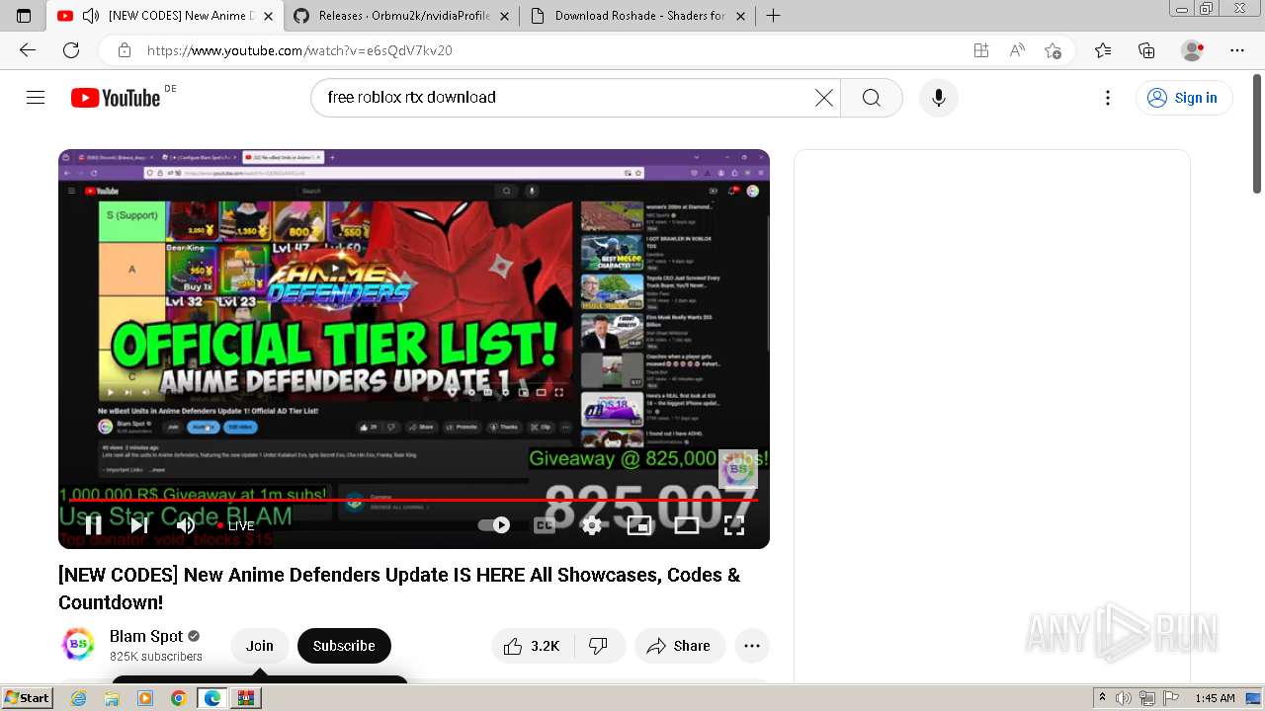Open Chrome from taskbar
This screenshot has width=1265, height=711.
[179, 698]
